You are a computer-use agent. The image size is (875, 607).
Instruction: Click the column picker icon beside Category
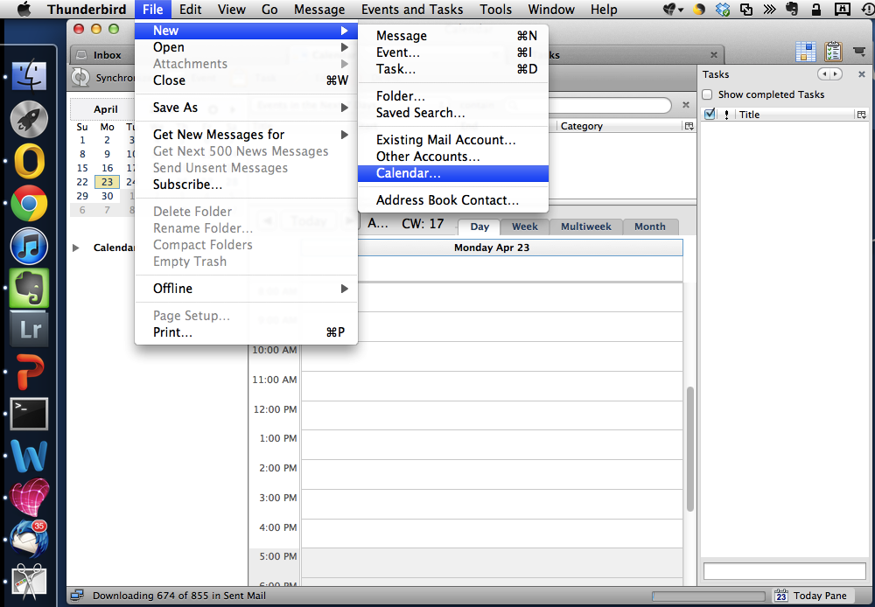pos(689,126)
